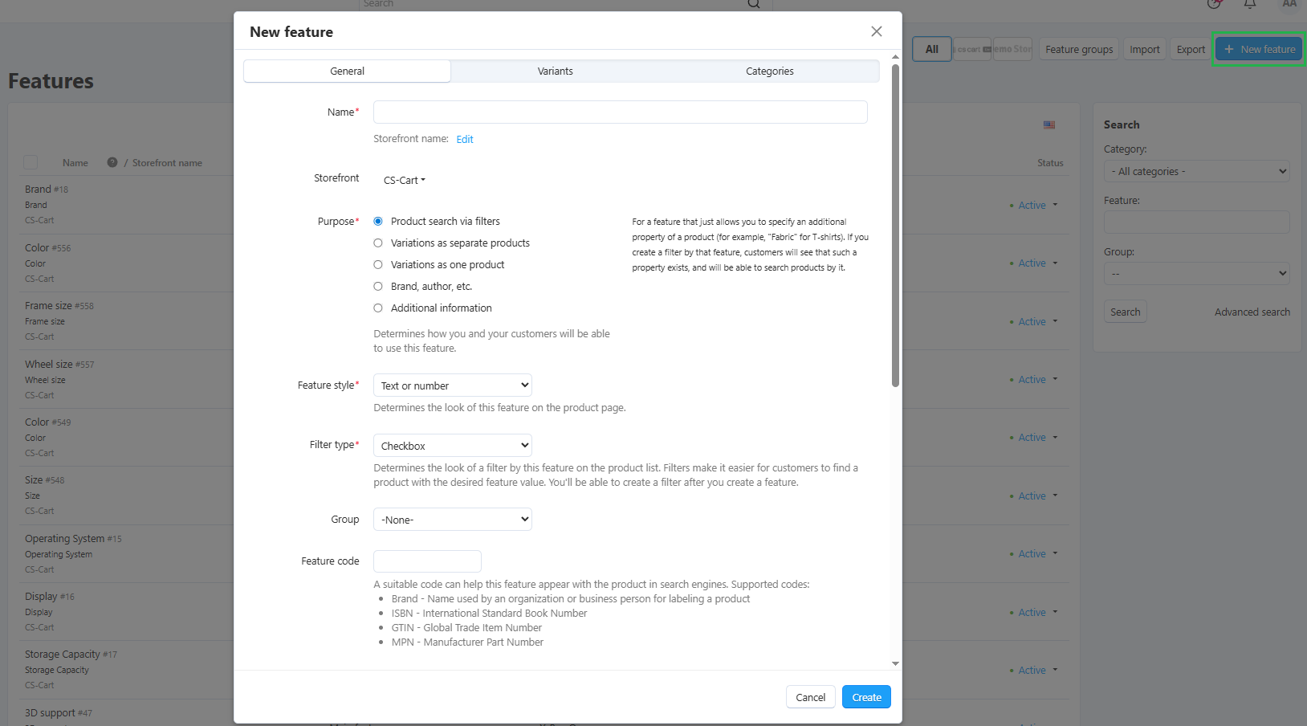
Task: Open status dropdown for Brand #18 row
Action: coord(1038,205)
